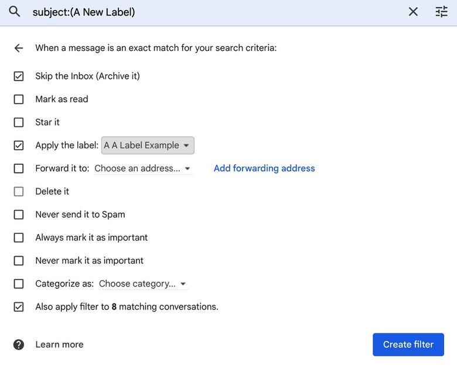Uncheck Skip the Inbox (Archive it)
Viewport: 457px width, 369px height.
click(x=19, y=76)
